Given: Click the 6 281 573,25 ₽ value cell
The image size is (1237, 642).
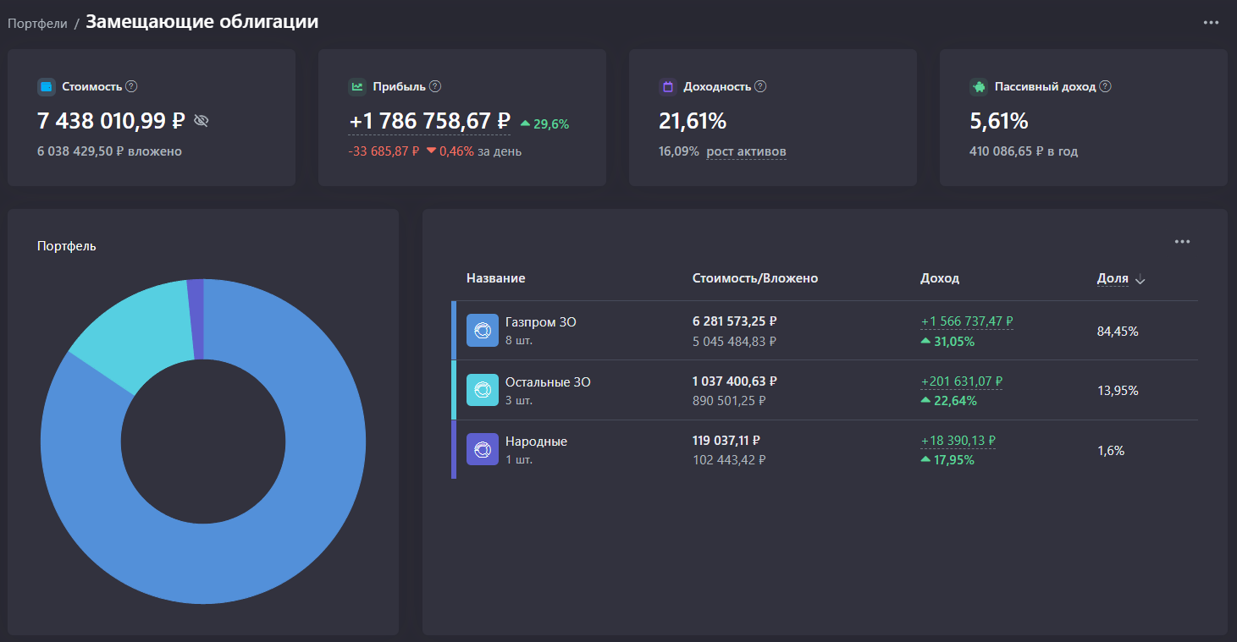Looking at the screenshot, I should click(735, 321).
